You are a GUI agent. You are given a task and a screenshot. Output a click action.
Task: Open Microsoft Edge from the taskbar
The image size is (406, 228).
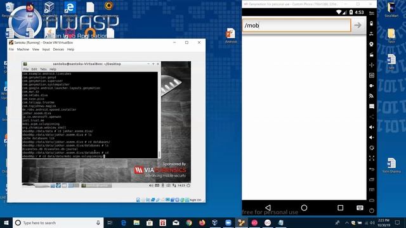point(124,222)
